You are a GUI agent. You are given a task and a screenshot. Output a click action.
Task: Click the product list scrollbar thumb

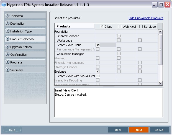coord(160,50)
